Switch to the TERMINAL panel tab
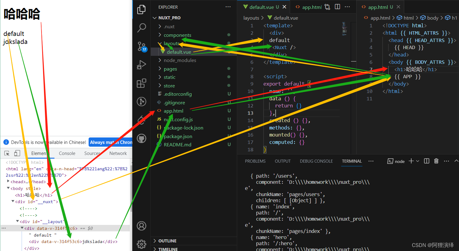The height and width of the screenshot is (251, 459). coord(352,161)
